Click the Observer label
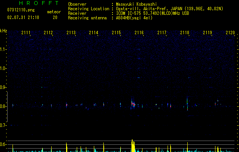This screenshot has height=152, width=239. (x=77, y=4)
